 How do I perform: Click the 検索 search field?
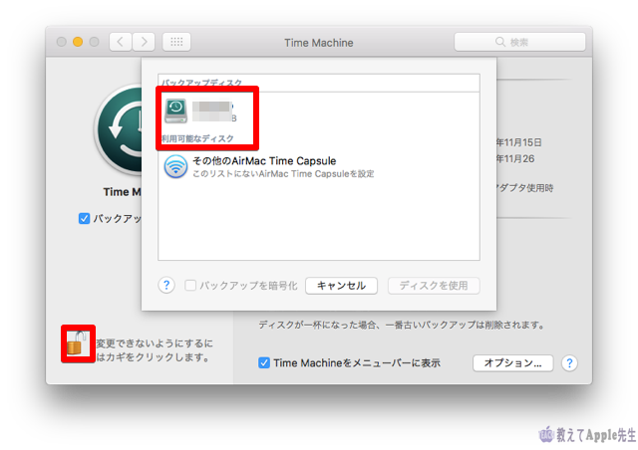click(519, 42)
